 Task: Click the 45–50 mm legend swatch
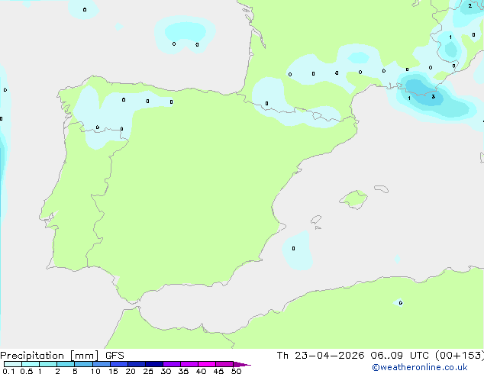coord(224,364)
